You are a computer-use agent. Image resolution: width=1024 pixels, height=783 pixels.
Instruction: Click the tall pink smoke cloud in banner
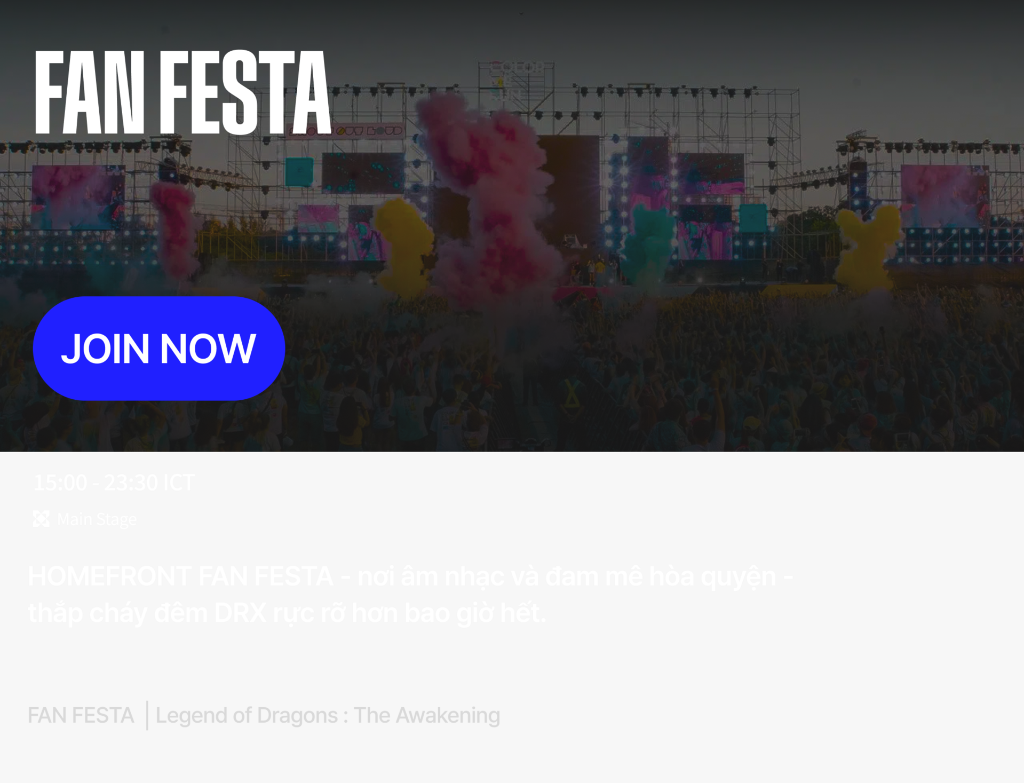pos(488,197)
